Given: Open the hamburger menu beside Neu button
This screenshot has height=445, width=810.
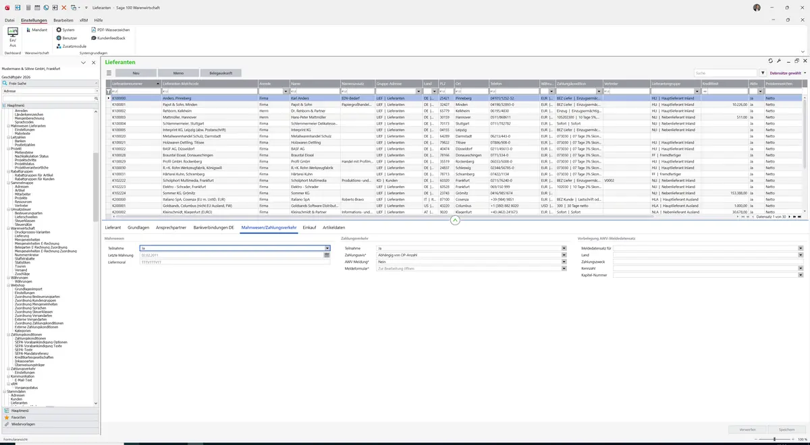Looking at the screenshot, I should (108, 73).
